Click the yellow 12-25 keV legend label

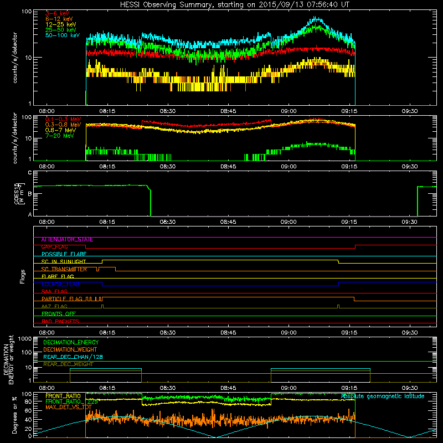tap(61, 24)
